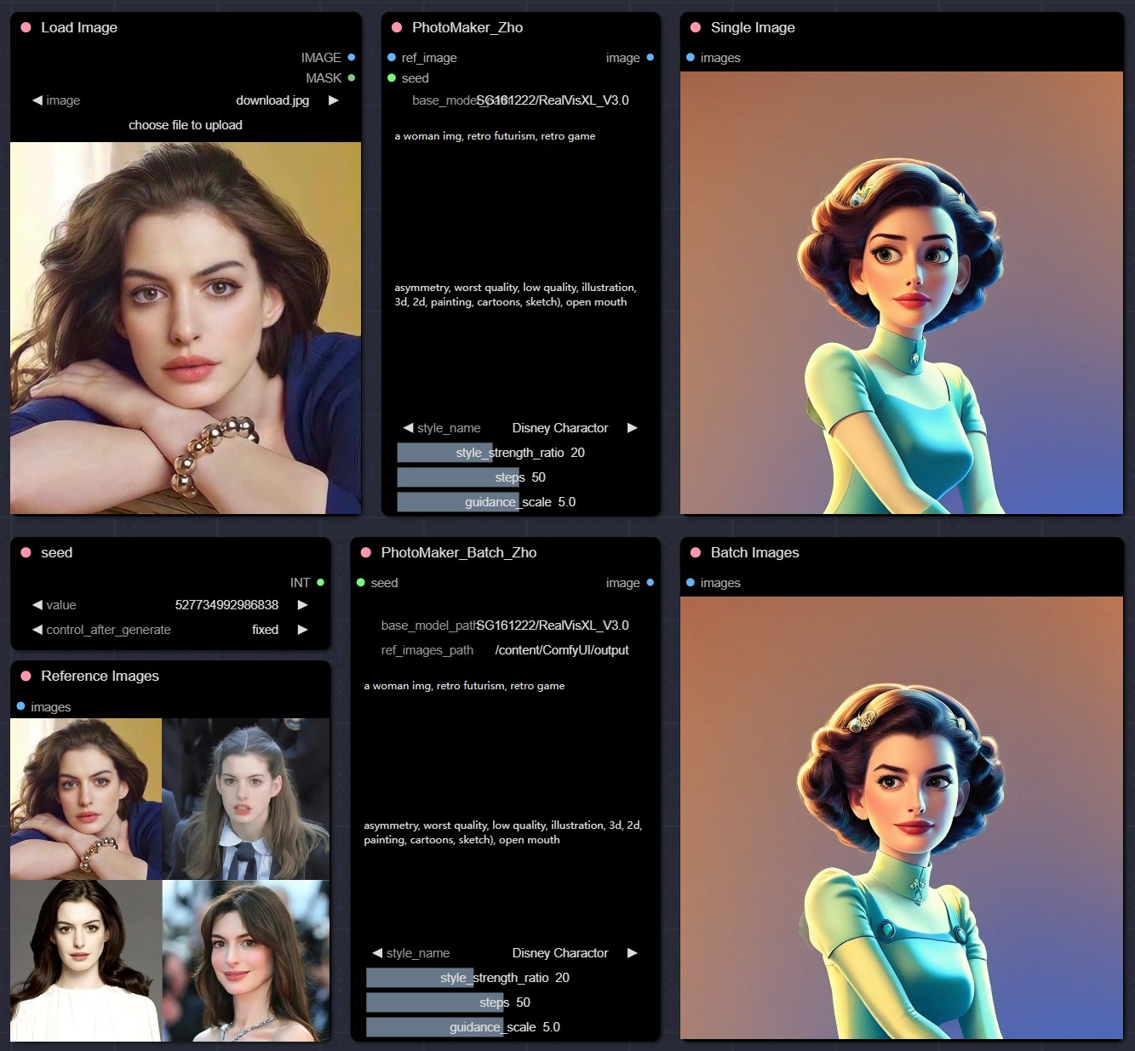Collapse the Batch Images node via title dot
This screenshot has height=1051, width=1135.
696,552
